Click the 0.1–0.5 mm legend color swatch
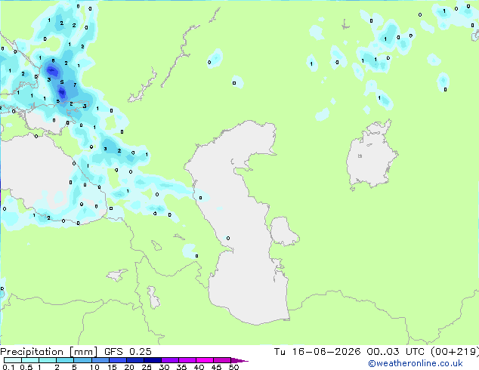 tap(13, 360)
